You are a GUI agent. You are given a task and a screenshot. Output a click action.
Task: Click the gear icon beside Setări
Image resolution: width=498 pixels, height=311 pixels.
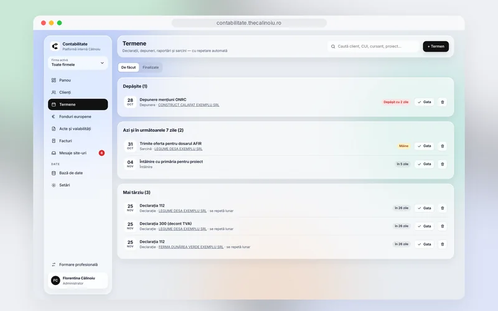click(54, 185)
